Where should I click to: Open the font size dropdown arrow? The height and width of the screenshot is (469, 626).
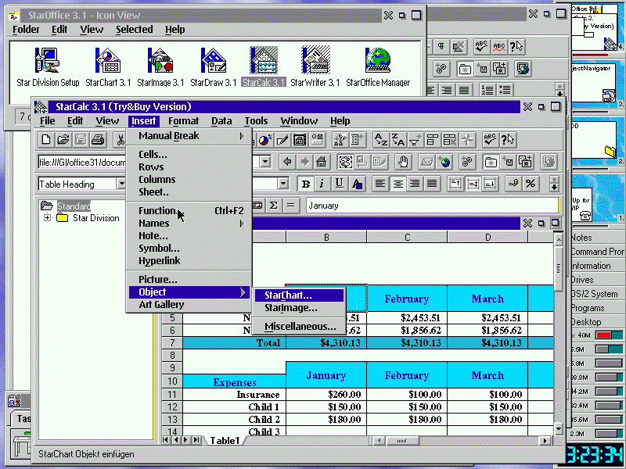[x=283, y=184]
